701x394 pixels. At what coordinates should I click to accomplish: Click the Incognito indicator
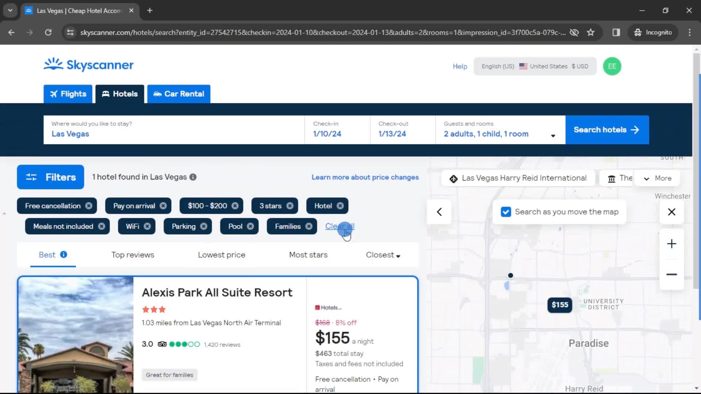pyautogui.click(x=653, y=32)
